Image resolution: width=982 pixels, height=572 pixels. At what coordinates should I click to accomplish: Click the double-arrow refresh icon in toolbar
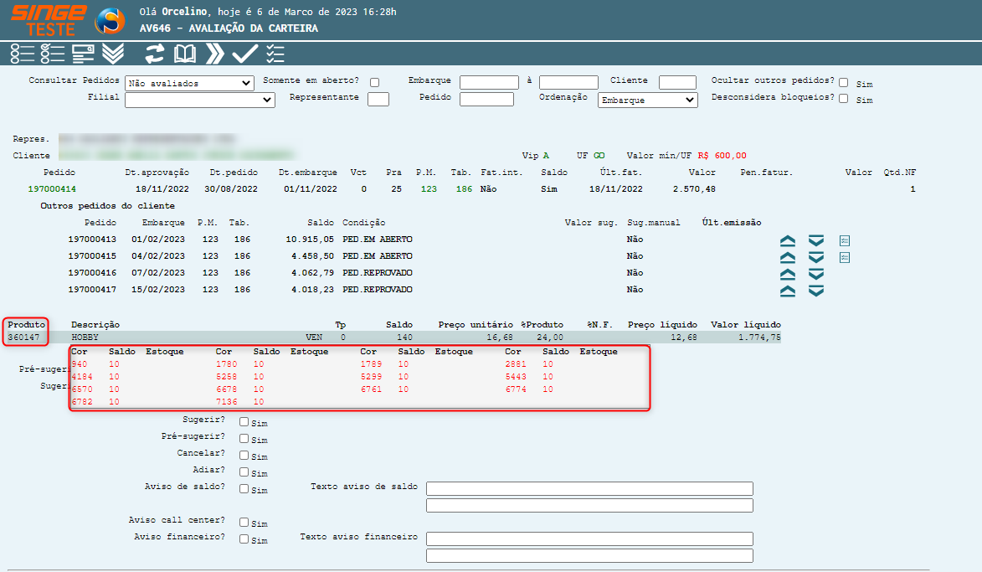pyautogui.click(x=155, y=54)
